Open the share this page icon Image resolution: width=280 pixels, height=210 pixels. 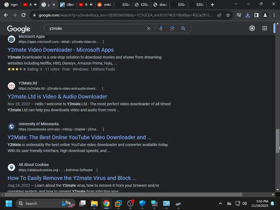(219, 15)
